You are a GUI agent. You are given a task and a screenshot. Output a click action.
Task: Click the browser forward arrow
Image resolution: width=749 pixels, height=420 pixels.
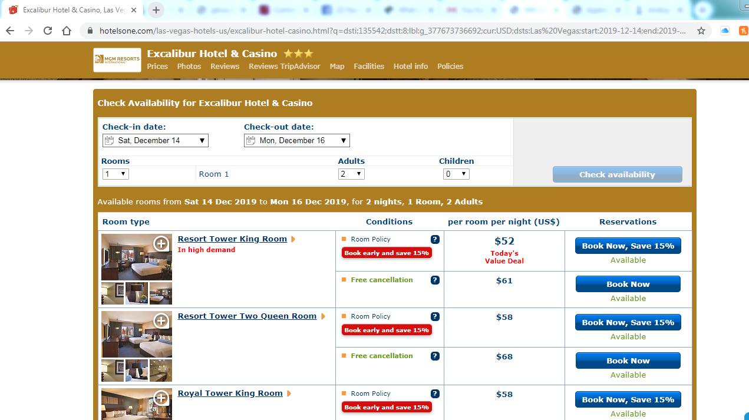(29, 31)
